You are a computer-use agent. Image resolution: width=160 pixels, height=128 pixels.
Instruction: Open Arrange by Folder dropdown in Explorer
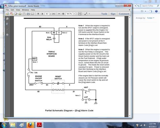[x=151, y=18]
